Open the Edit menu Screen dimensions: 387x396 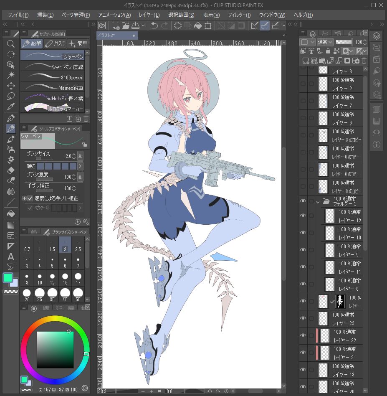pos(45,15)
